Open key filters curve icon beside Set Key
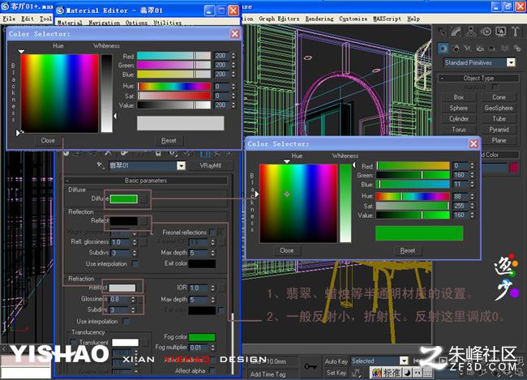527x380 pixels. tap(356, 373)
